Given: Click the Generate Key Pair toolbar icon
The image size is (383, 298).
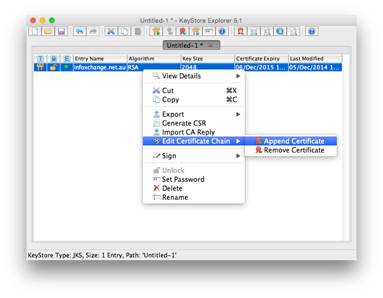Looking at the screenshot, I should coord(156,32).
